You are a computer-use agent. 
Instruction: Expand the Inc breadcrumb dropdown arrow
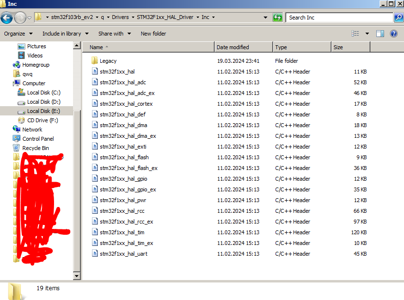pos(213,17)
